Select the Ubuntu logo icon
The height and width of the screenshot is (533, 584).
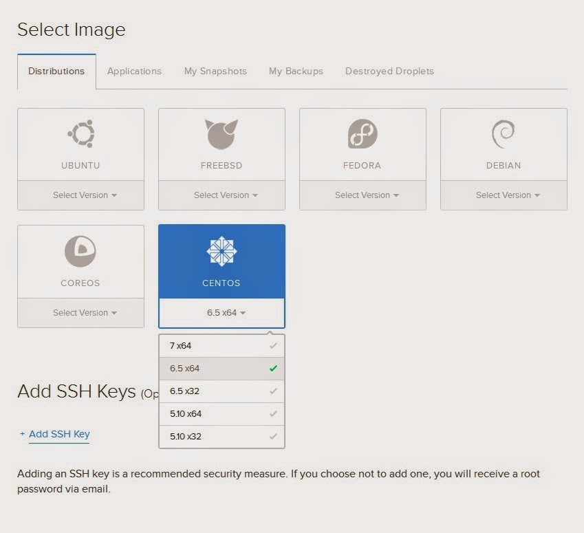(81, 133)
